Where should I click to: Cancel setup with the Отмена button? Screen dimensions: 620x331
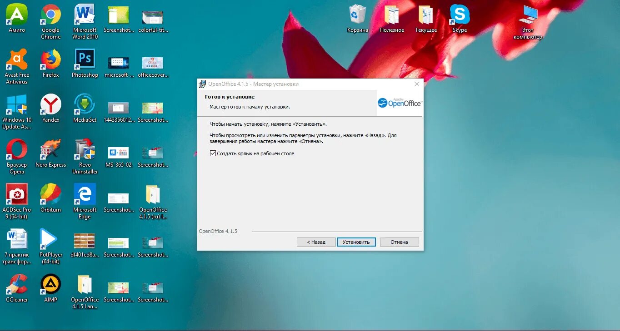[x=399, y=242]
